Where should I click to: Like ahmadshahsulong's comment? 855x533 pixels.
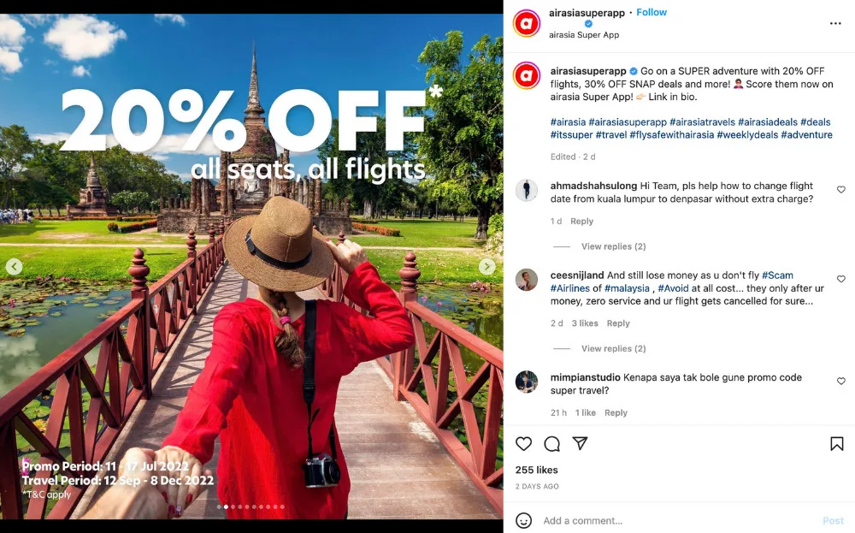(840, 189)
